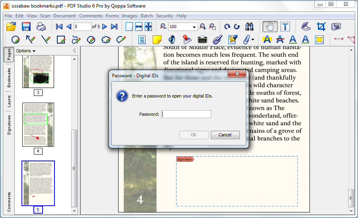Image resolution: width=358 pixels, height=218 pixels.
Task: Rotate the page counter-clockwise
Action: click(237, 27)
